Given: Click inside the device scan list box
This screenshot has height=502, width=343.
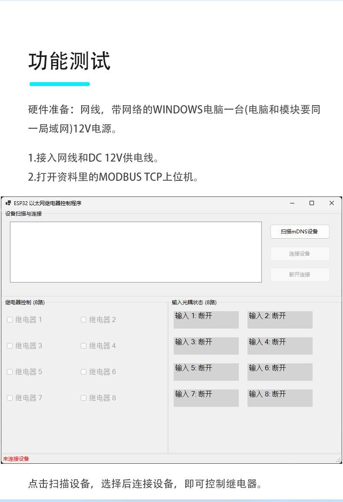Looking at the screenshot, I should click(x=135, y=252).
